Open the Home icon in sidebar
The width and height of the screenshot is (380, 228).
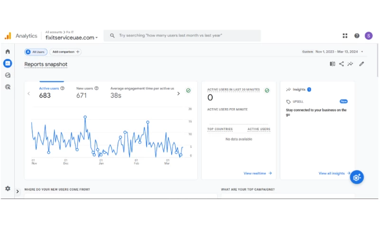[8, 52]
